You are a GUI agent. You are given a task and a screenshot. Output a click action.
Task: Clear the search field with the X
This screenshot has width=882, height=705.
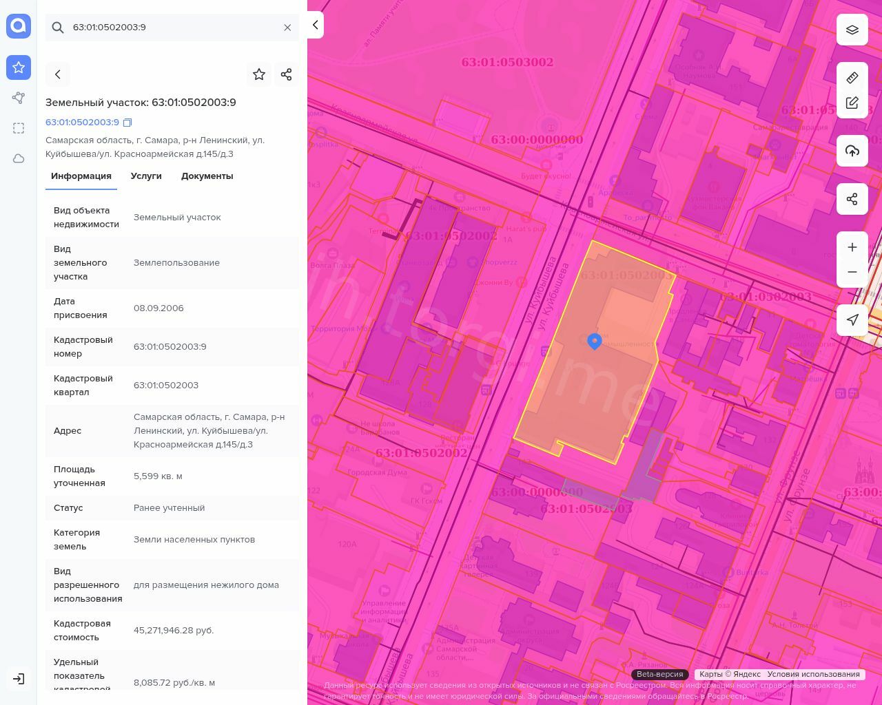coord(287,28)
